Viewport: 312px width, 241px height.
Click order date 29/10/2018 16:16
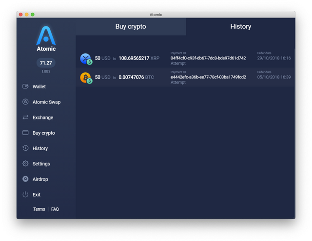pyautogui.click(x=274, y=58)
